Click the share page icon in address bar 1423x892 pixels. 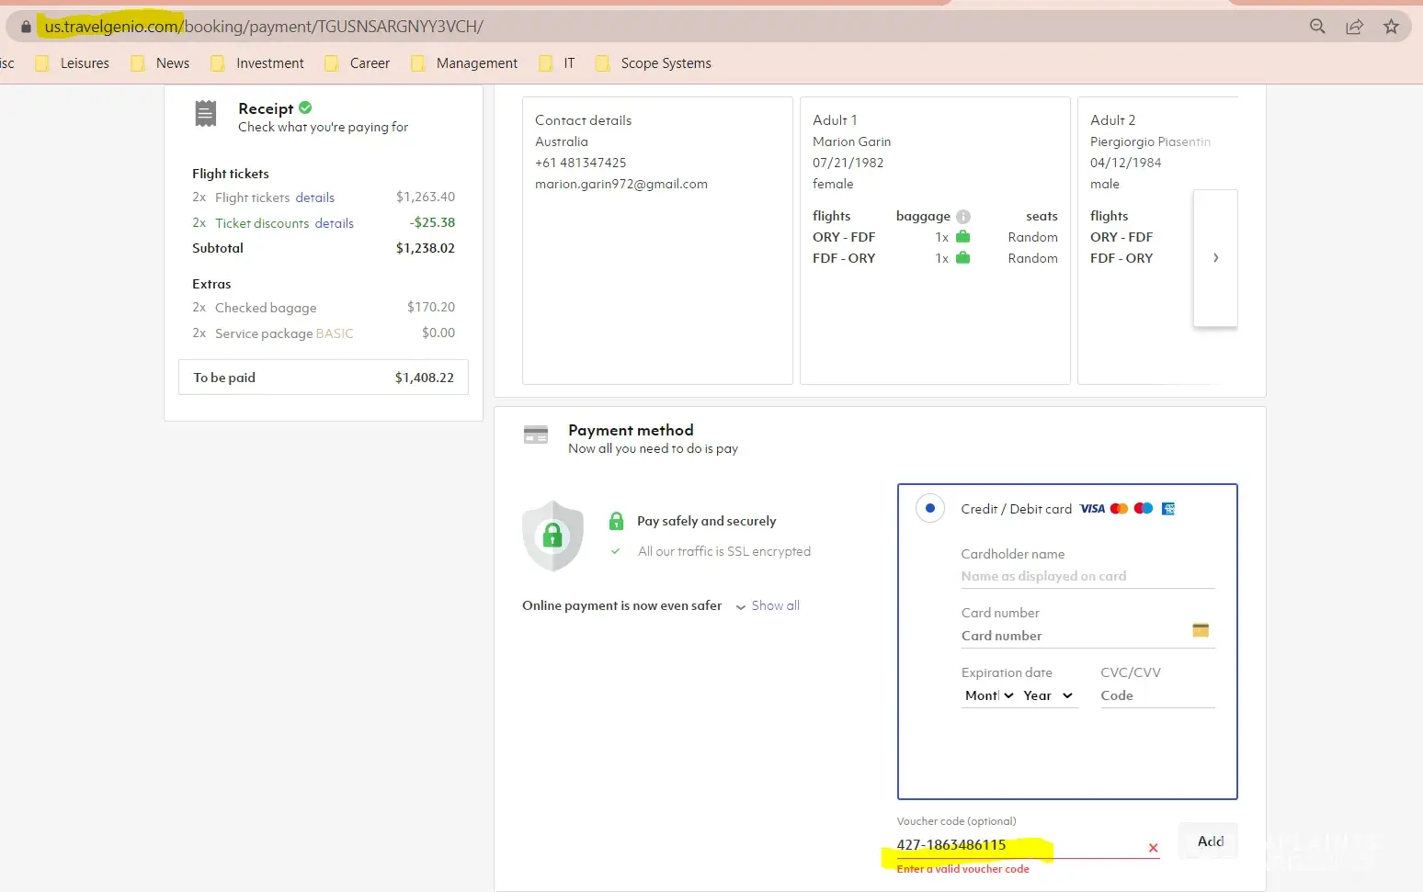[x=1354, y=27]
